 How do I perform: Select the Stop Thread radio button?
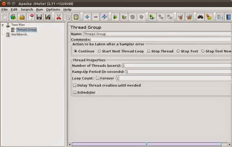tap(148, 51)
